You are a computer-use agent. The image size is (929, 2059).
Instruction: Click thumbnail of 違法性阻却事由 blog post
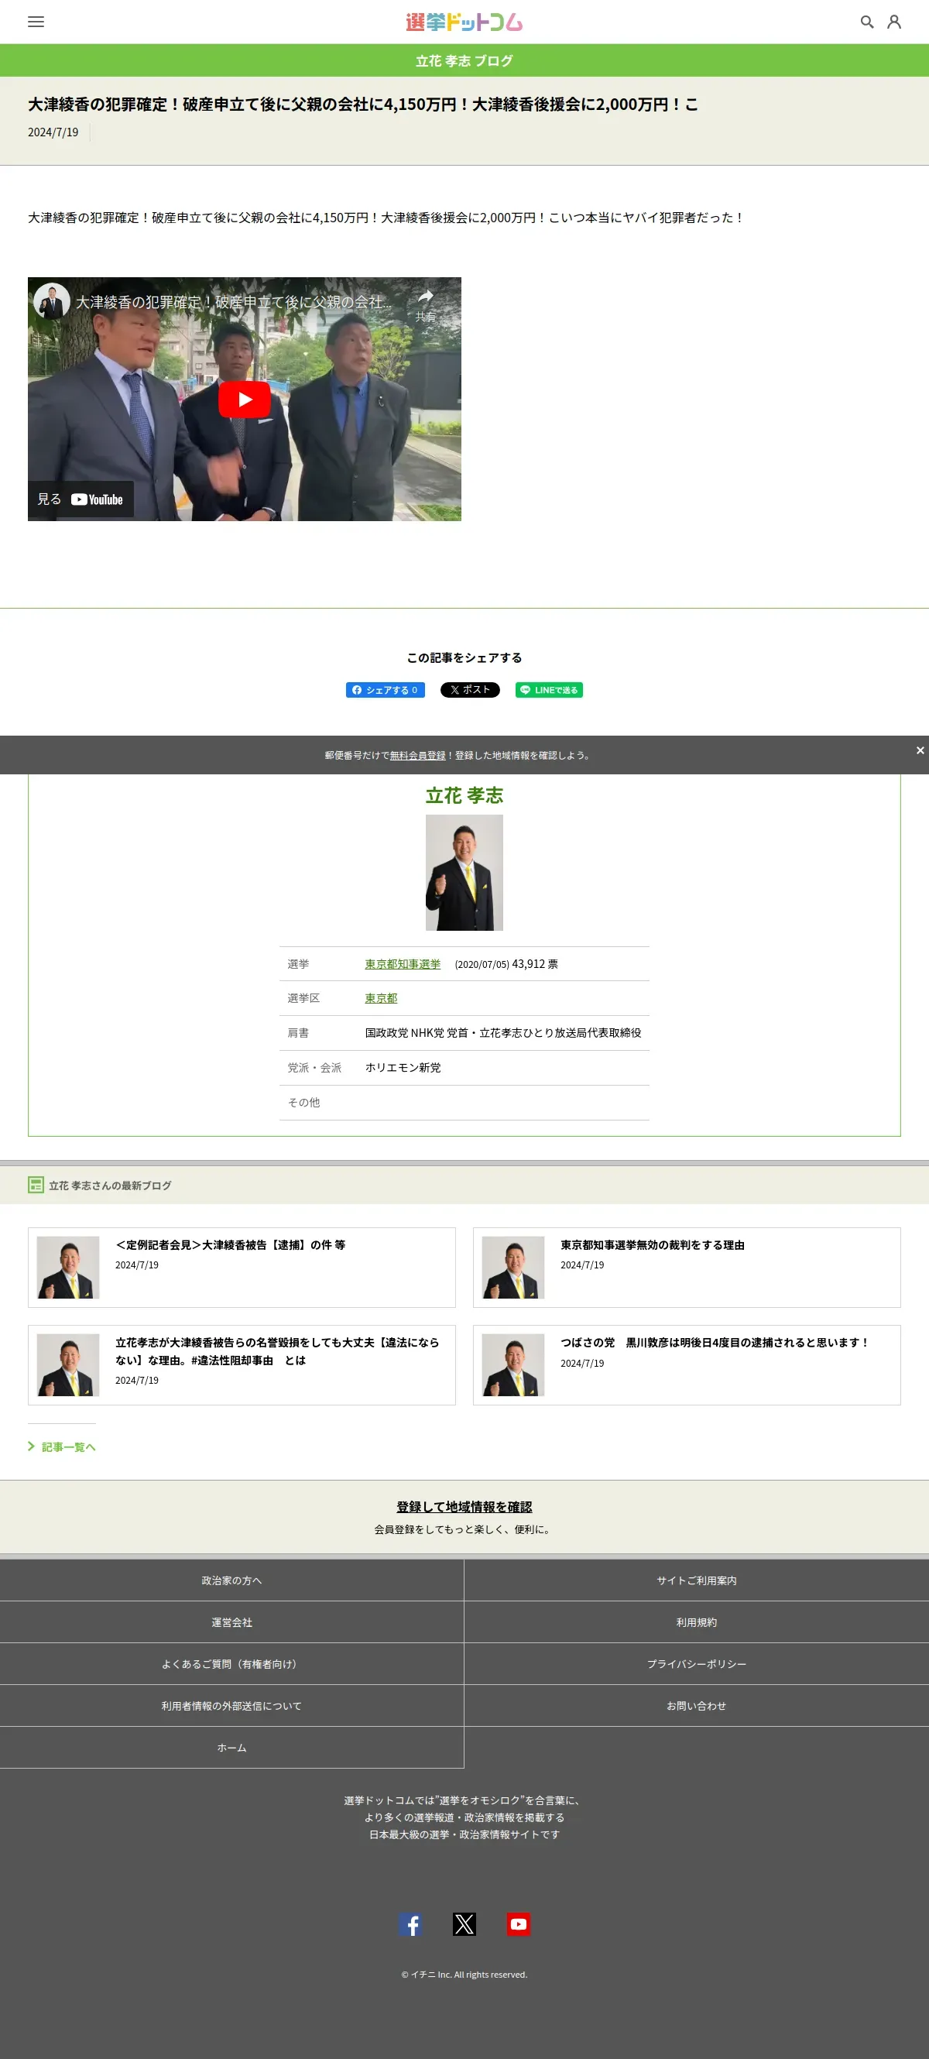[x=68, y=1365]
